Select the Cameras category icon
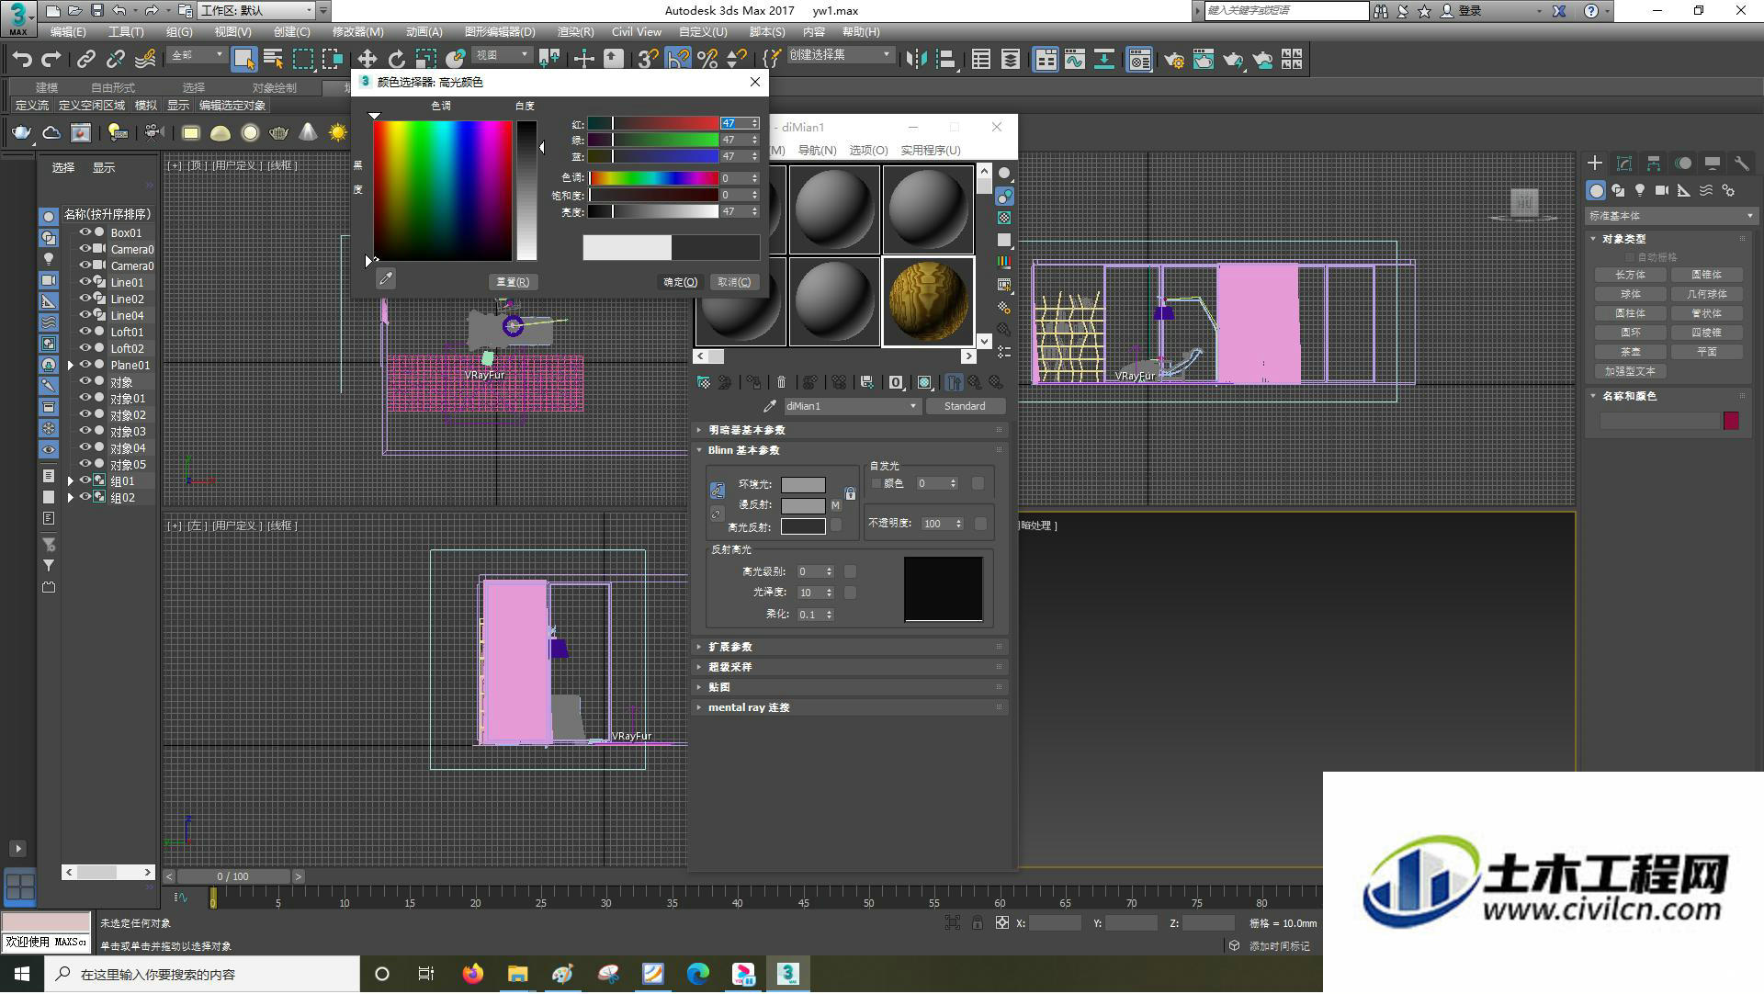 tap(1662, 190)
